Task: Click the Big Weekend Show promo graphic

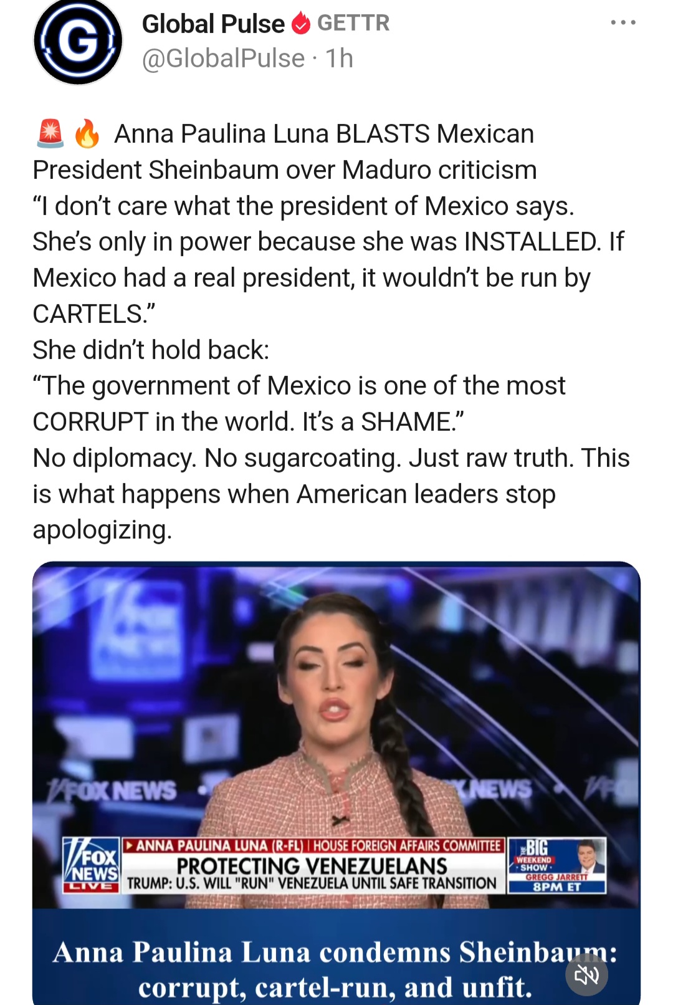Action: (556, 865)
